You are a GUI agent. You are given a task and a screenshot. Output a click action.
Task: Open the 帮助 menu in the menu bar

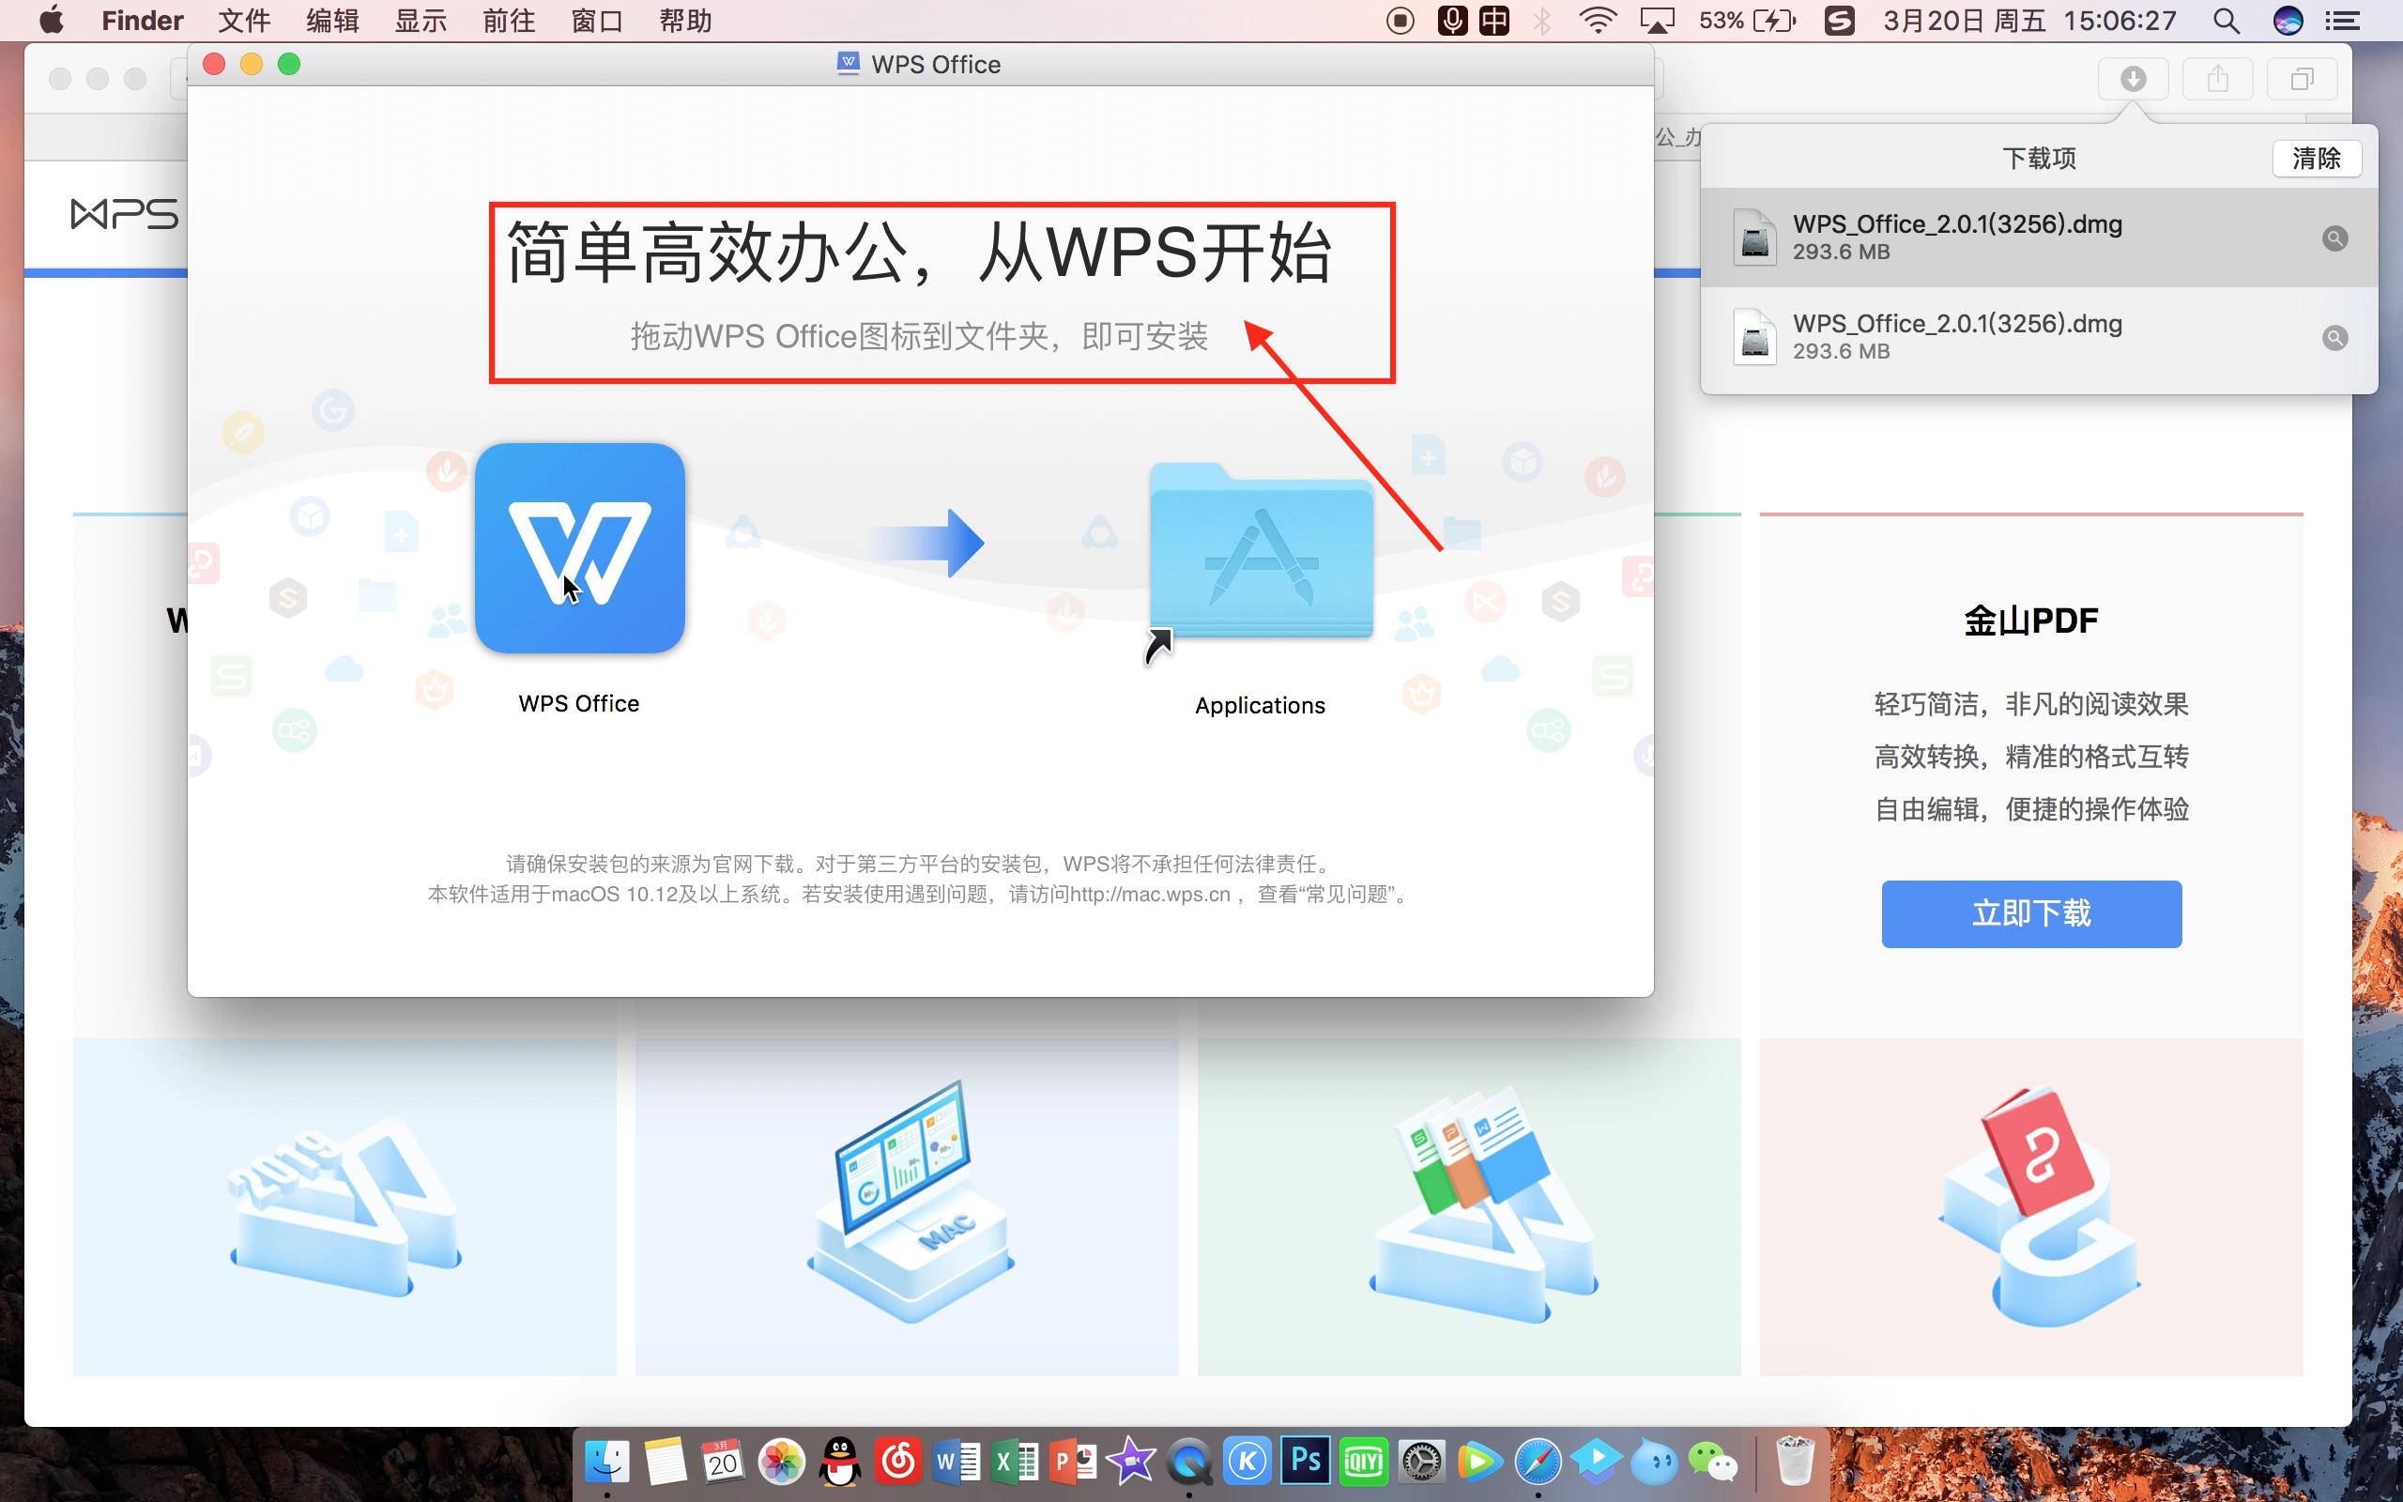point(684,20)
